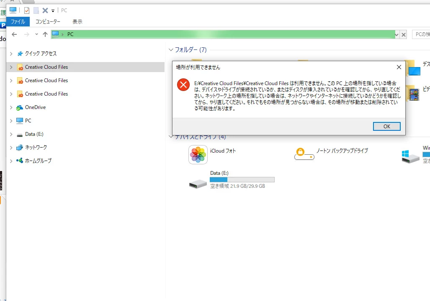Select ホームグループ in navigation pane
Viewport: 430px width, 301px height.
click(x=38, y=161)
